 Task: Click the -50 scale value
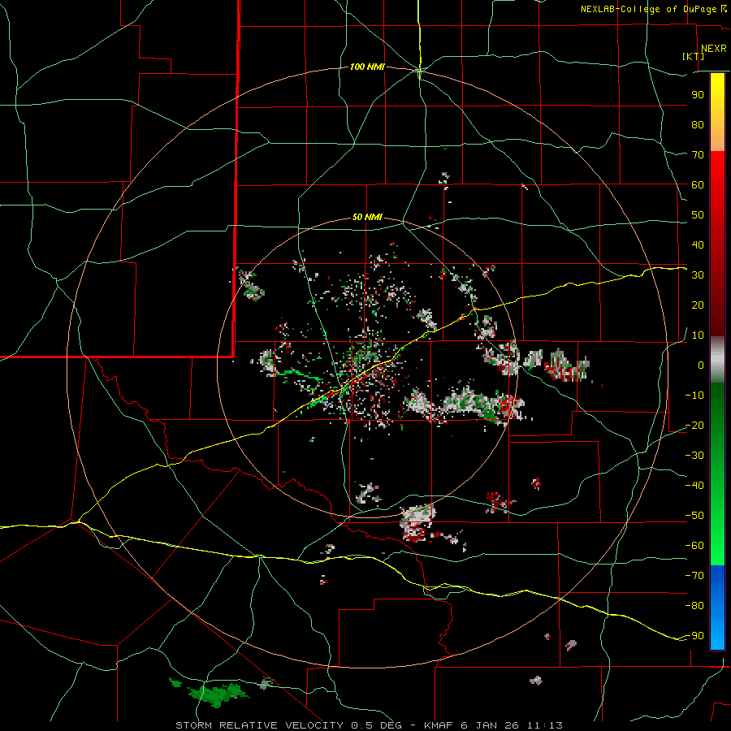694,516
